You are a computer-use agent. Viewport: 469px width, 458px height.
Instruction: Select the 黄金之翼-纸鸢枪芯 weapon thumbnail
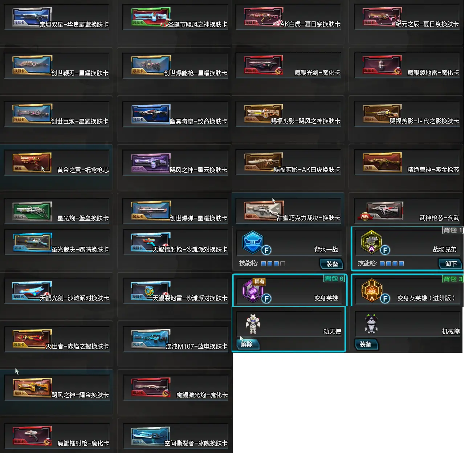click(x=32, y=162)
